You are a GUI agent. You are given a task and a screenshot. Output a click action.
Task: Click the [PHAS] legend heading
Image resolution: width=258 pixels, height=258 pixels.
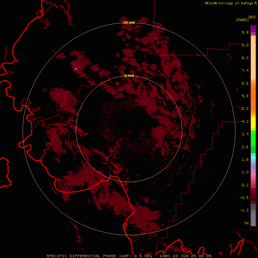point(242,20)
